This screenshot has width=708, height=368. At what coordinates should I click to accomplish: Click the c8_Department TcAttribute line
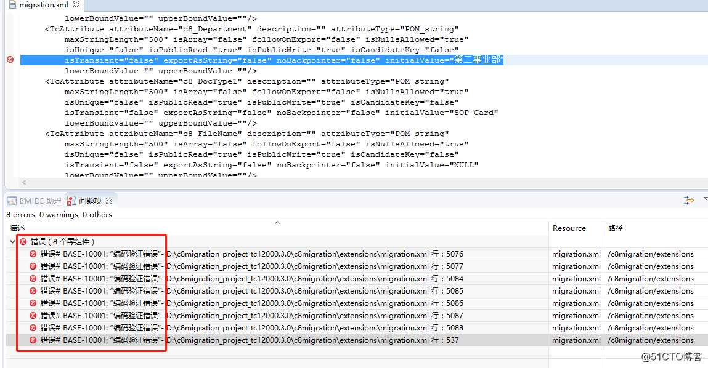coord(251,29)
